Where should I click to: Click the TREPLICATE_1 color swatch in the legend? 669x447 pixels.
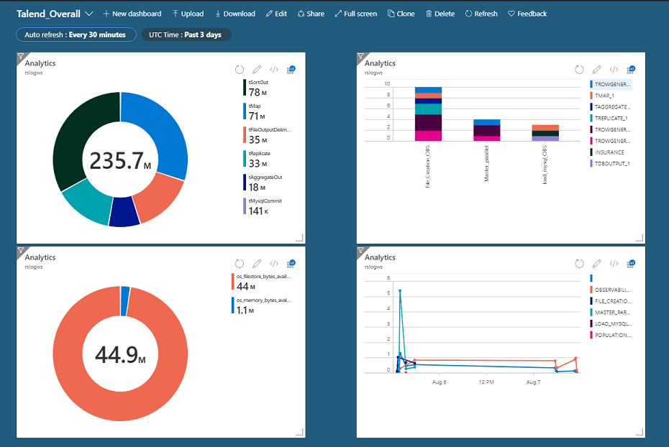click(592, 118)
